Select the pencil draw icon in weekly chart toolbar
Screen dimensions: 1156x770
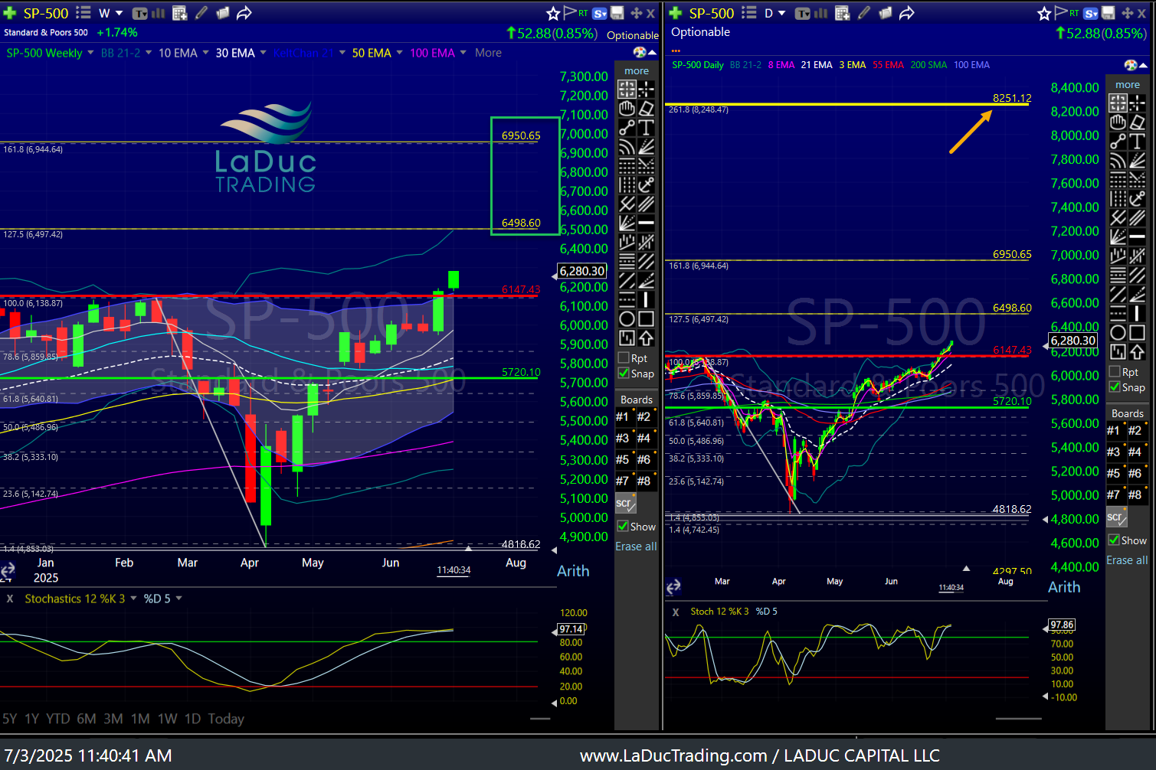(201, 13)
